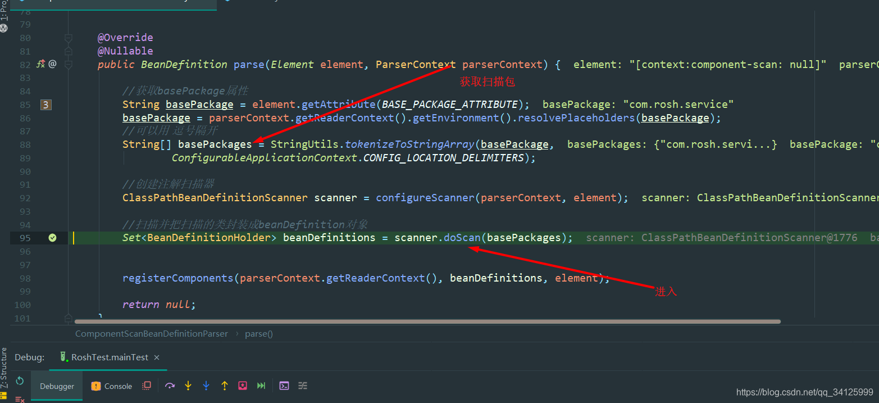The height and width of the screenshot is (403, 879).
Task: Click the configureScanner method call
Action: (425, 198)
